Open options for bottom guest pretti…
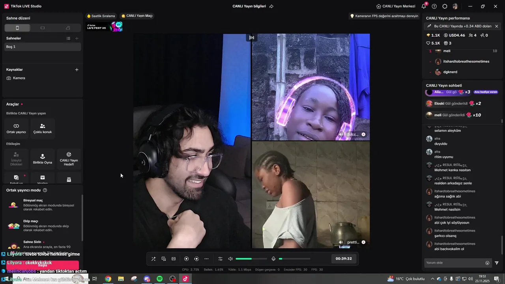Image resolution: width=505 pixels, height=284 pixels. coord(363,242)
